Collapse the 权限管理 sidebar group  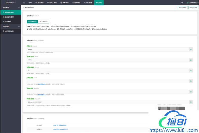coord(18,26)
